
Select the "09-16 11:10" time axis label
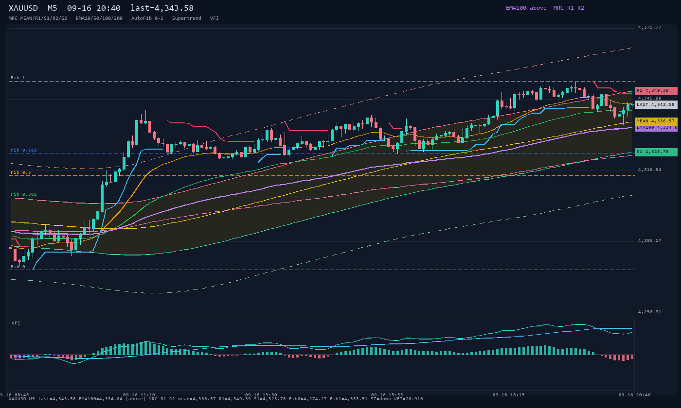[x=139, y=395]
